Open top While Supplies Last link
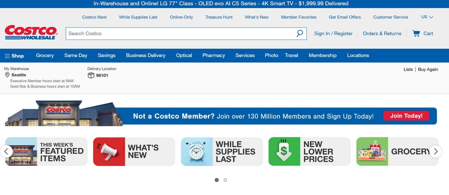This screenshot has height=195, width=449. 138,17
